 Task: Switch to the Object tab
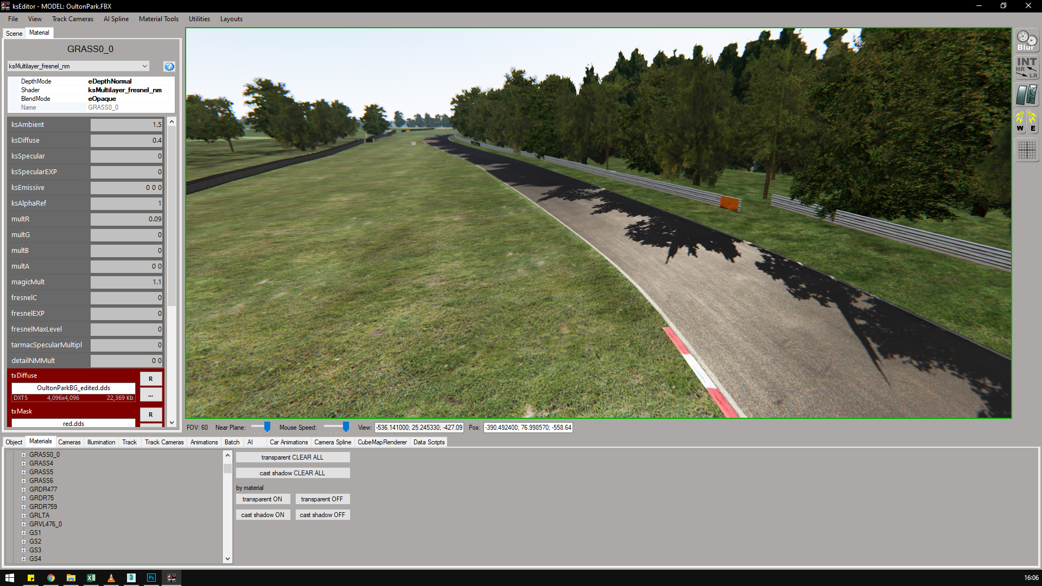point(14,442)
